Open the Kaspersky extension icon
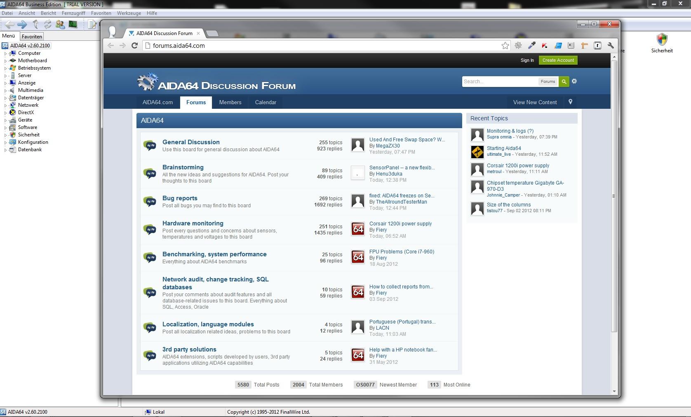Viewport: 691px width, 417px height. [x=545, y=46]
